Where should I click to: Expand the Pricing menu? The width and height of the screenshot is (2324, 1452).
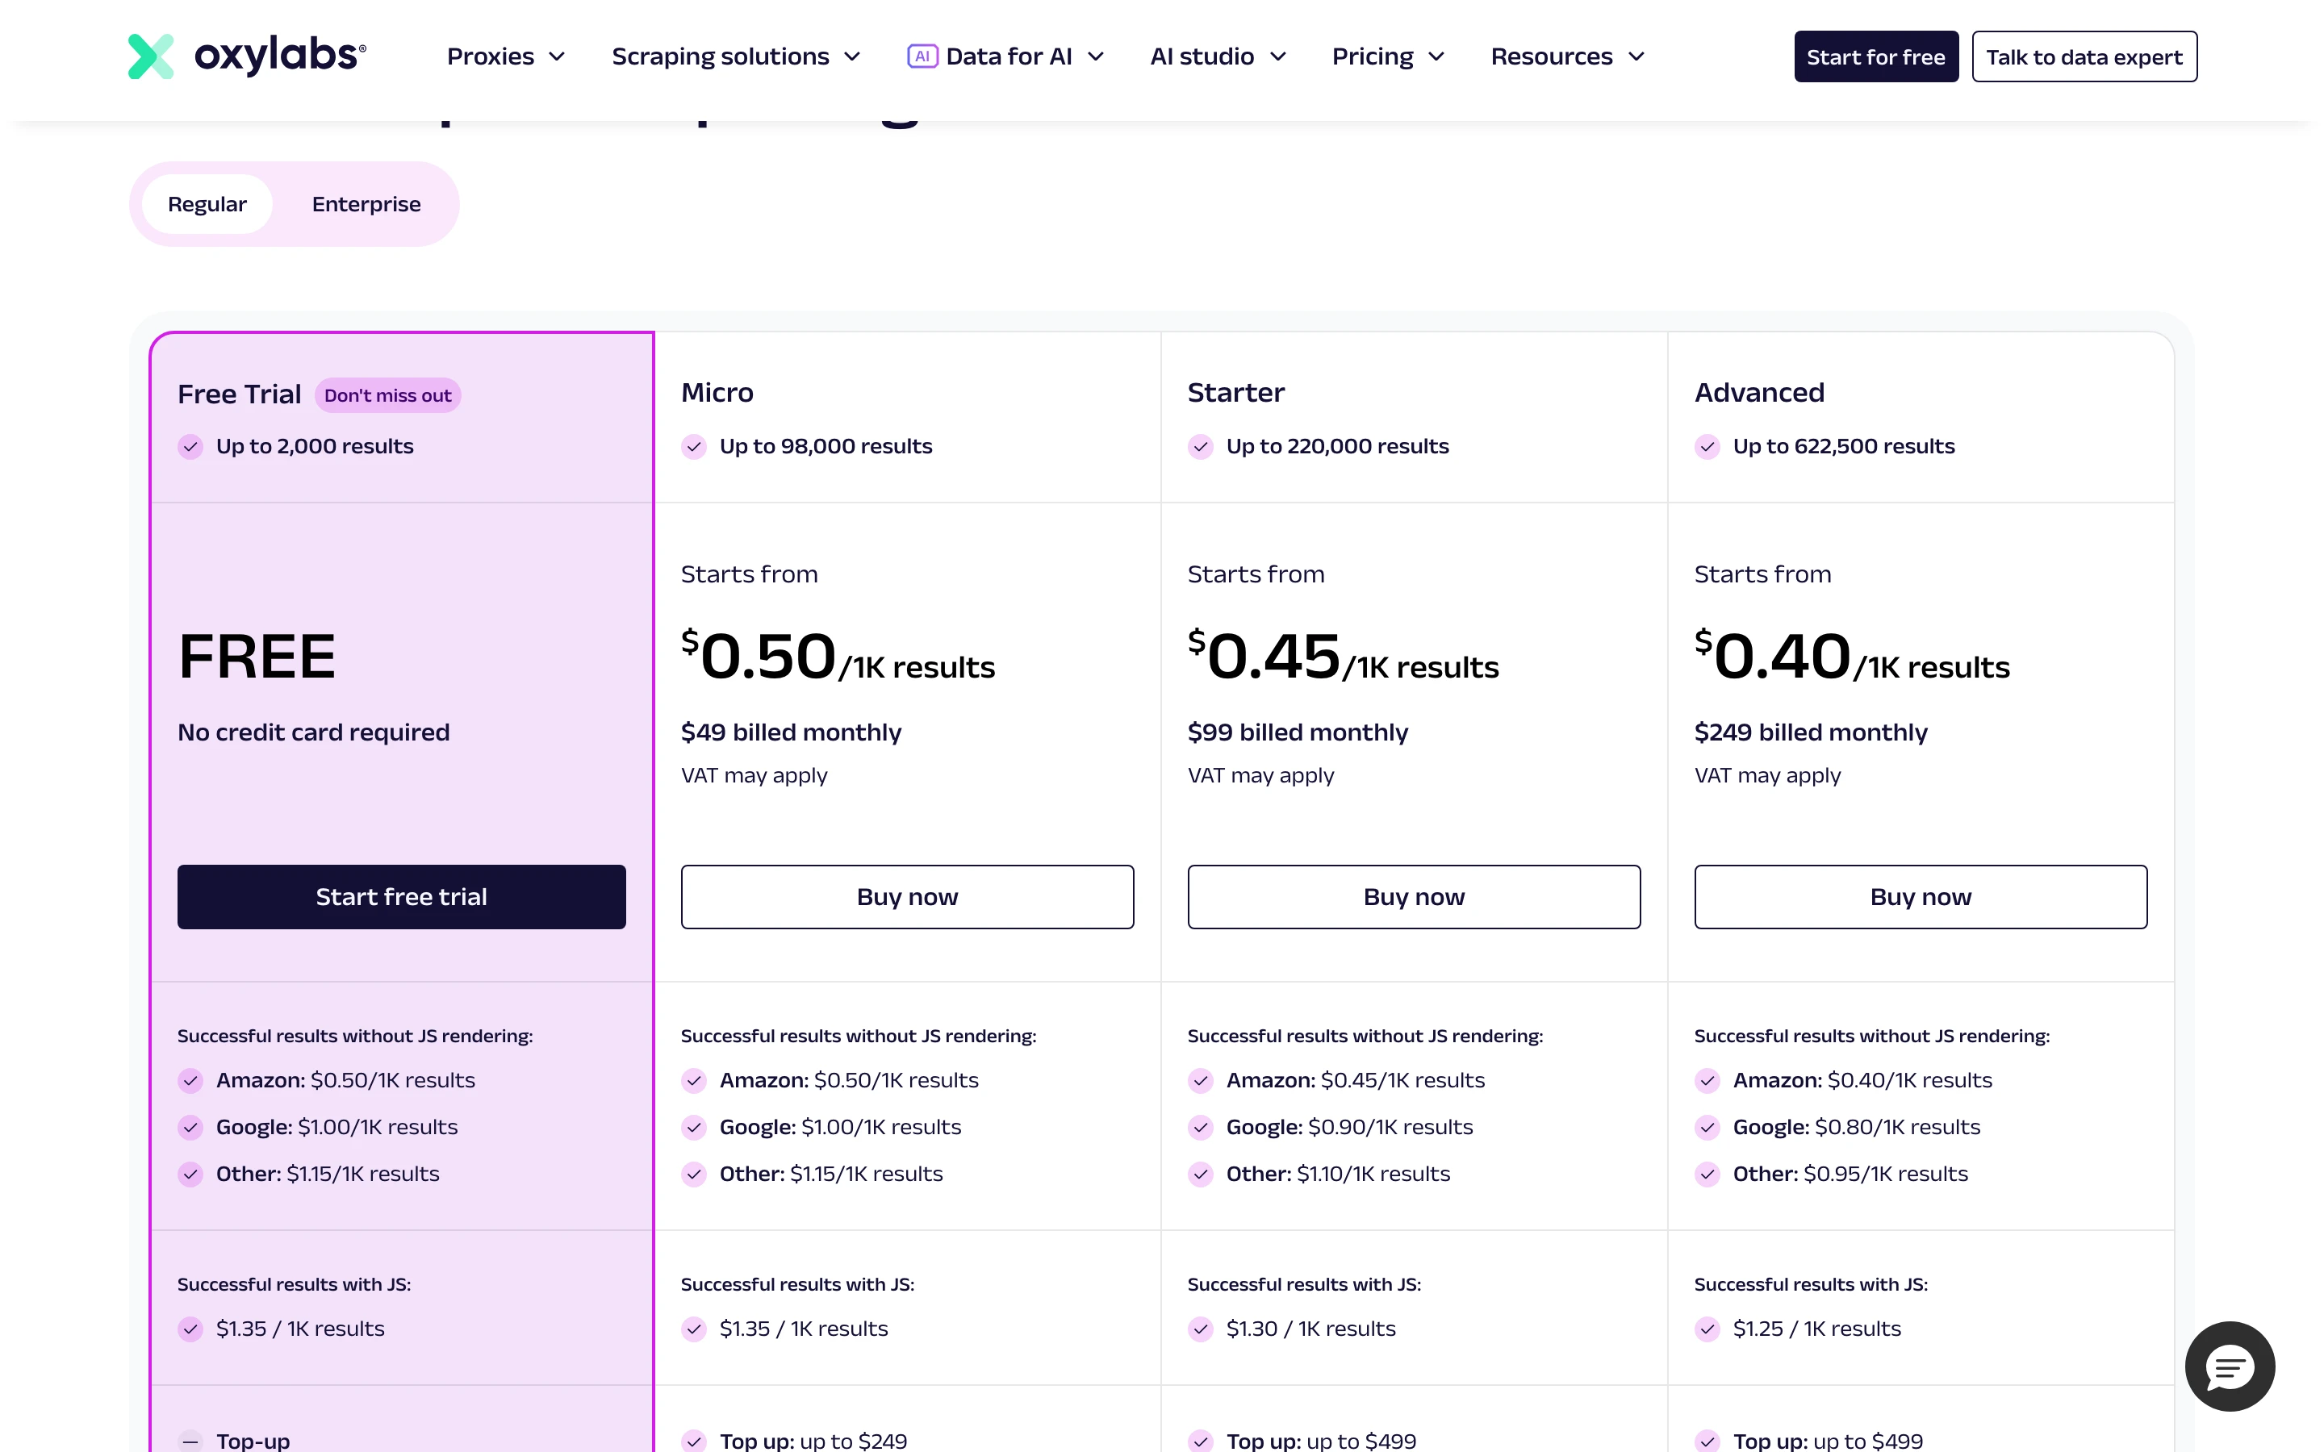coord(1388,56)
